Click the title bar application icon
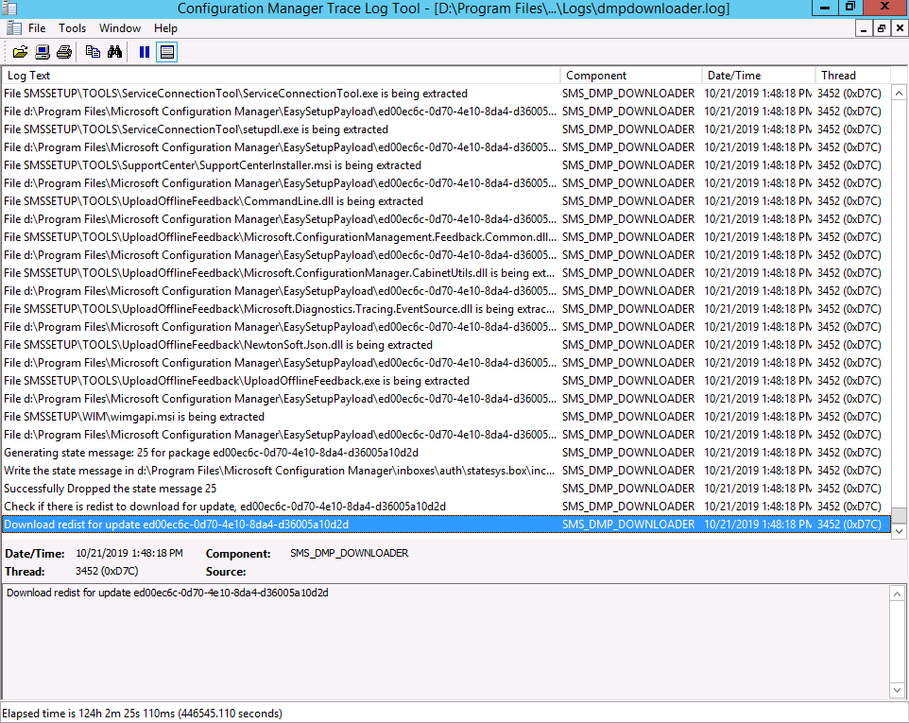The height and width of the screenshot is (723, 909). pyautogui.click(x=9, y=9)
